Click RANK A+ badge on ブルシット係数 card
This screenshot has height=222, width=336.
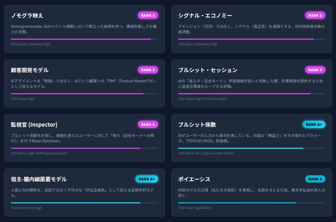click(314, 124)
